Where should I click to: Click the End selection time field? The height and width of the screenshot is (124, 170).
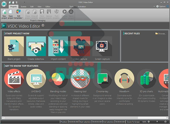[120, 122]
